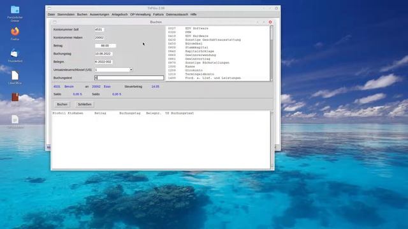Image resolution: width=408 pixels, height=229 pixels.
Task: Click the Buchungstext input field
Action: point(129,78)
